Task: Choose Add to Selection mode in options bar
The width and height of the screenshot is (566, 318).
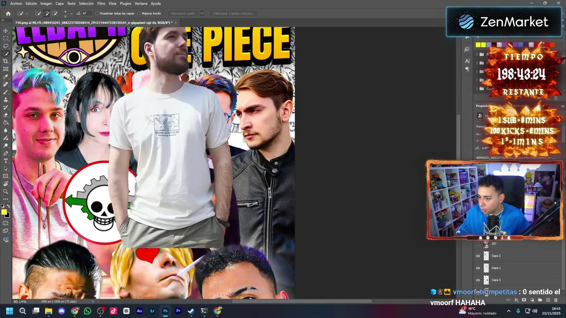Action: (x=46, y=13)
